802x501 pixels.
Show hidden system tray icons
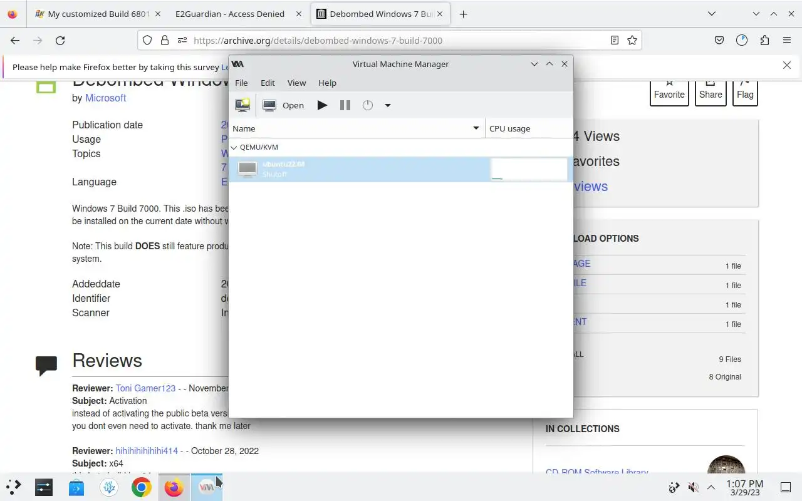(711, 487)
